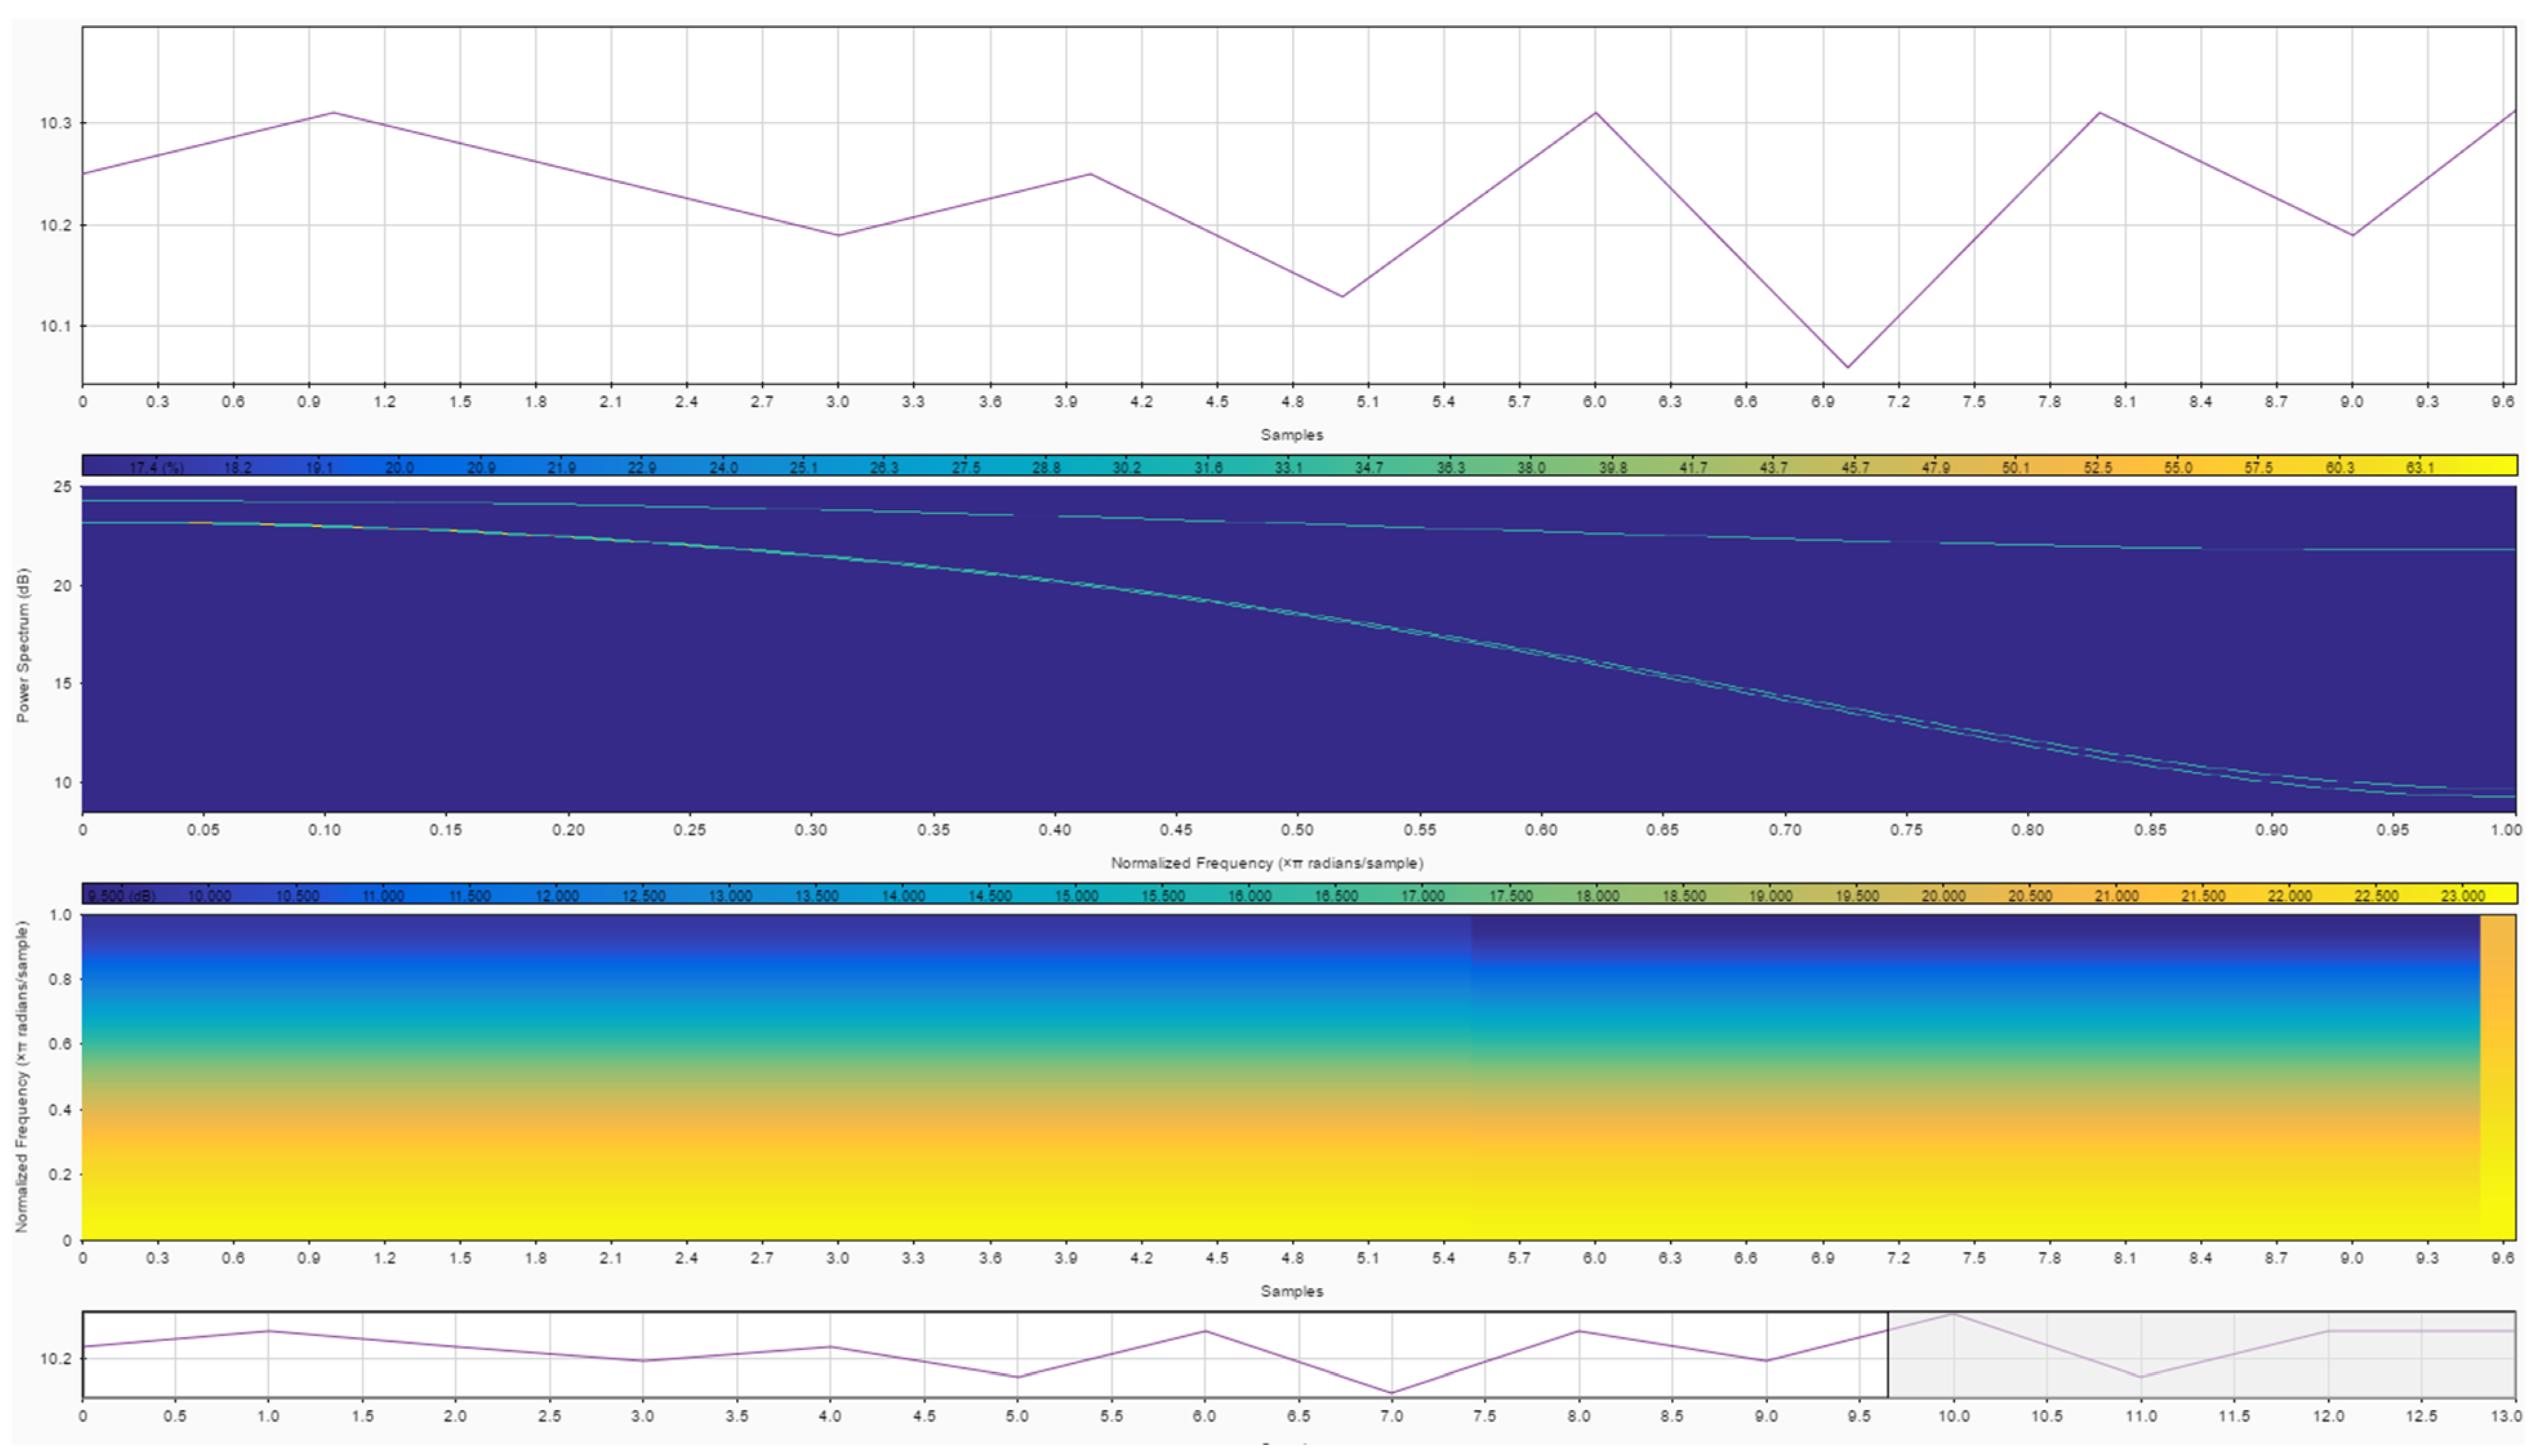The width and height of the screenshot is (2539, 1456).
Task: Click the lowest signal trough near sample 7
Action: pyautogui.click(x=1847, y=367)
